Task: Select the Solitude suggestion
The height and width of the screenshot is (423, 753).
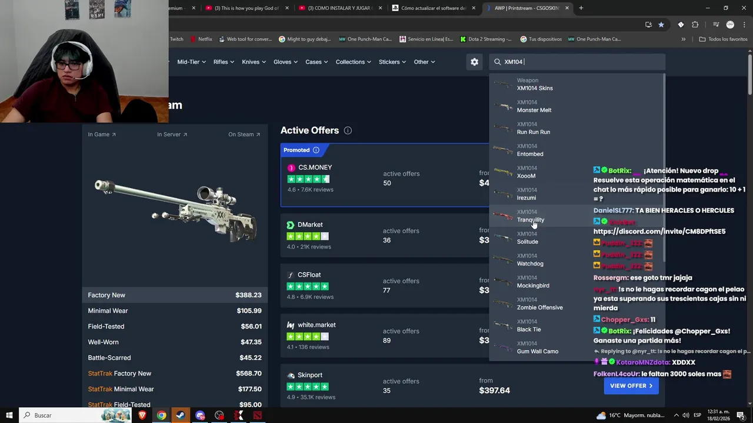Action: 576,238
